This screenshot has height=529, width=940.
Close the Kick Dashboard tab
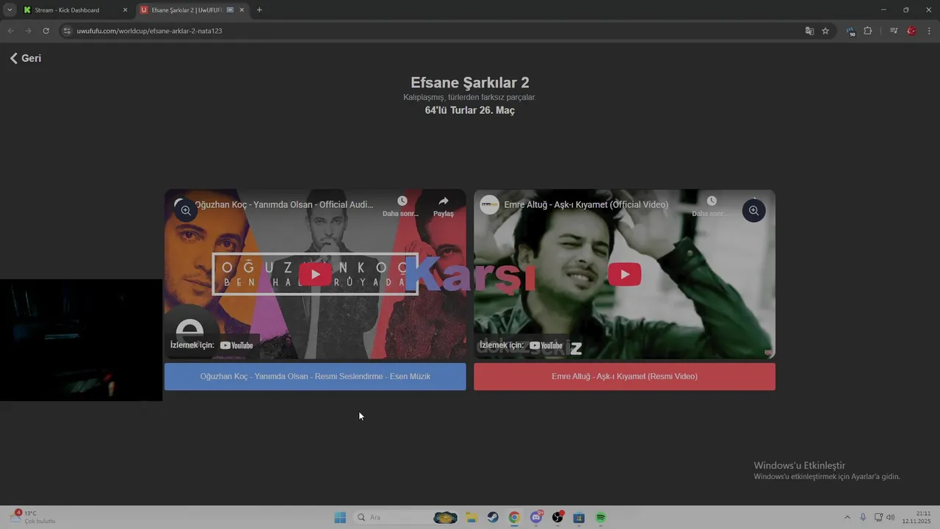tap(125, 10)
